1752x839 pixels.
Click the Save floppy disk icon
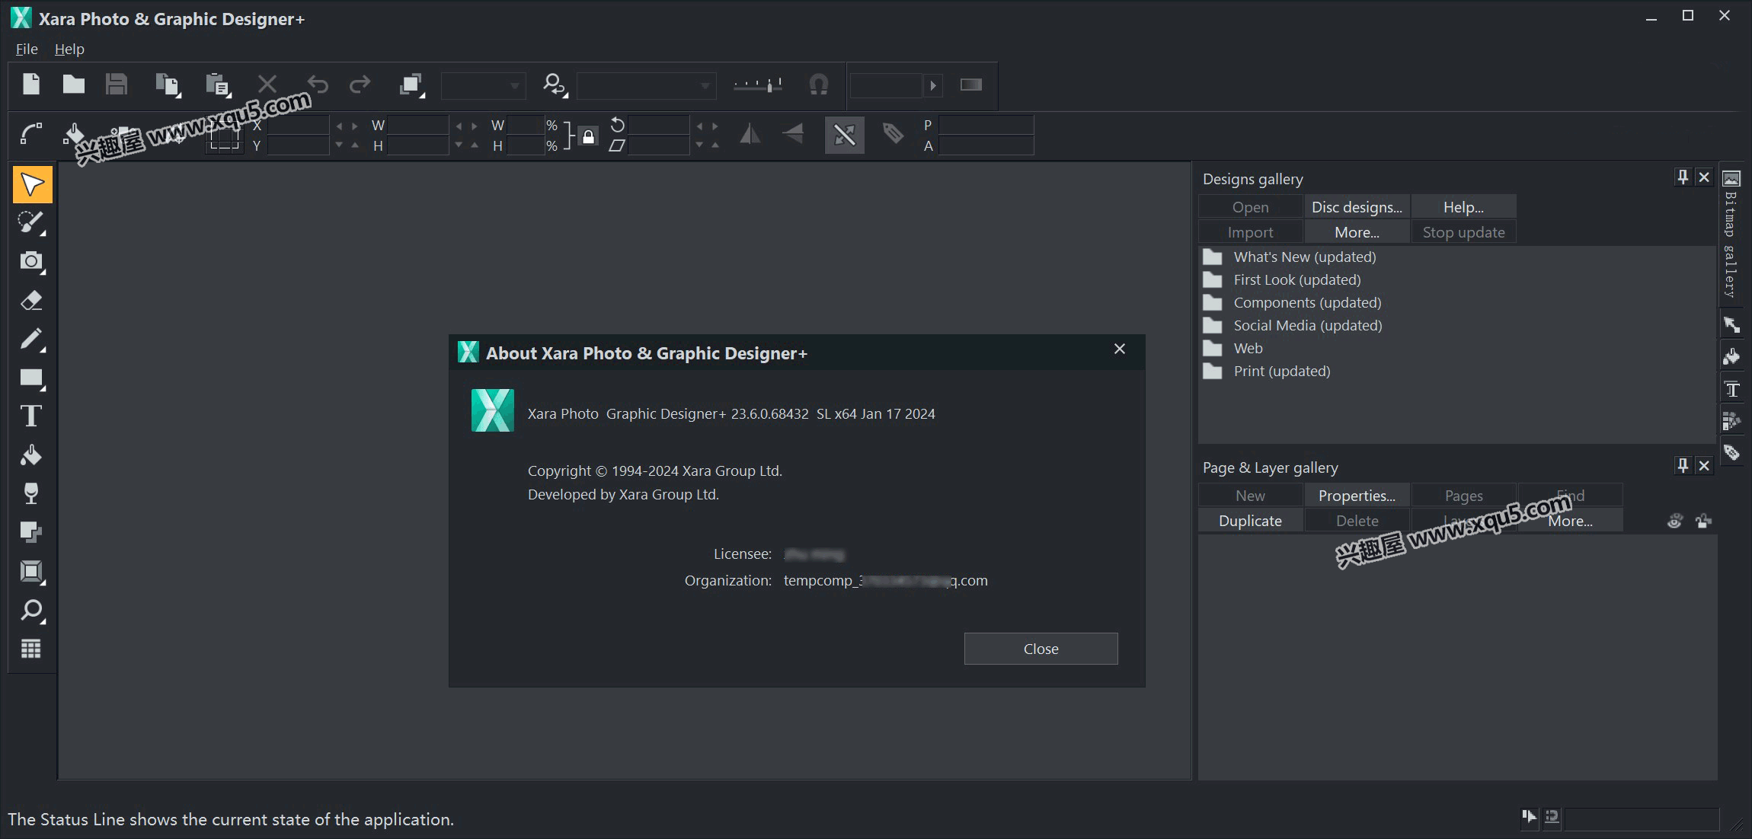pos(117,84)
